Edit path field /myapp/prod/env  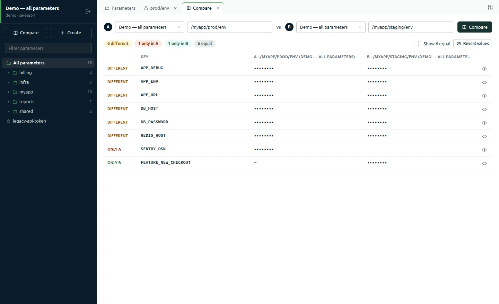point(230,27)
